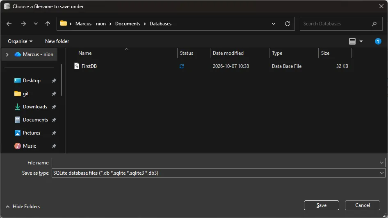Sort by the Date modified column
Viewport: 388px width, 218px height.
tap(228, 53)
